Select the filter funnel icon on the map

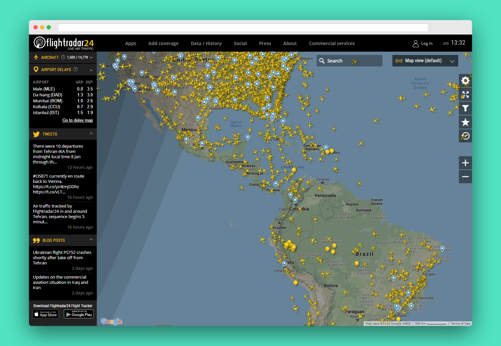[x=465, y=108]
